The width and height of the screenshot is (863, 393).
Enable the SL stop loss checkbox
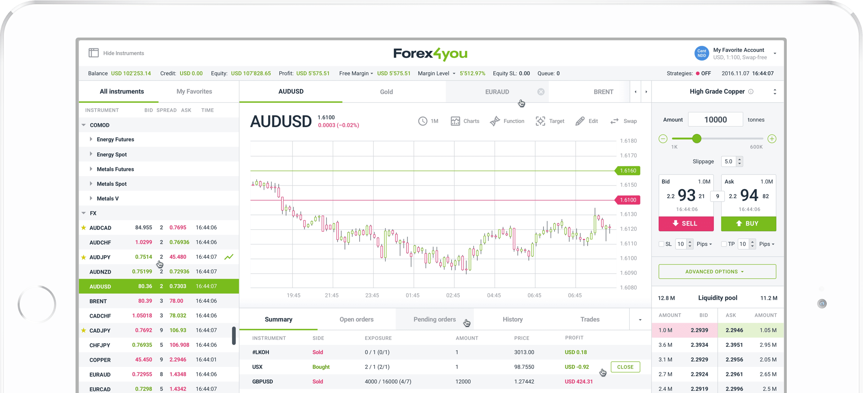click(x=661, y=244)
